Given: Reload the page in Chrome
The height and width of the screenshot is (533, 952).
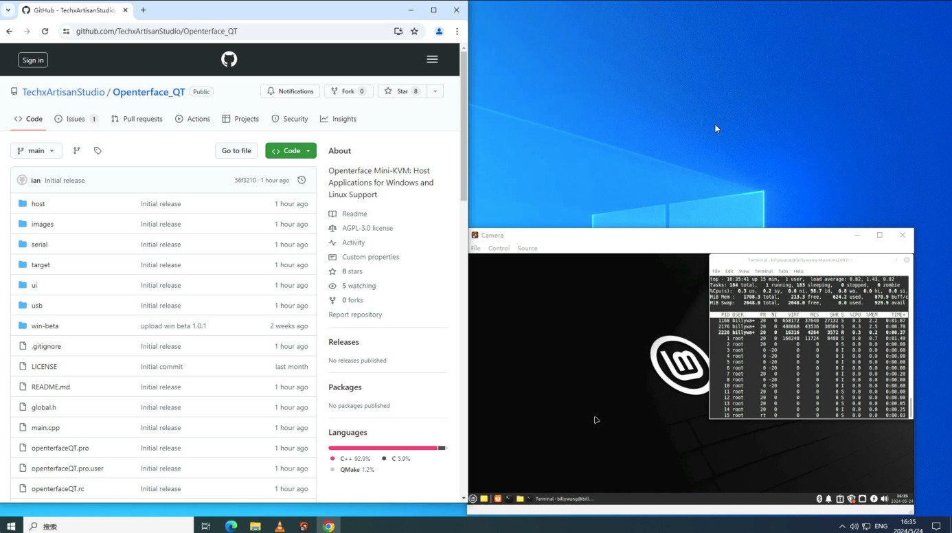Looking at the screenshot, I should pos(45,31).
